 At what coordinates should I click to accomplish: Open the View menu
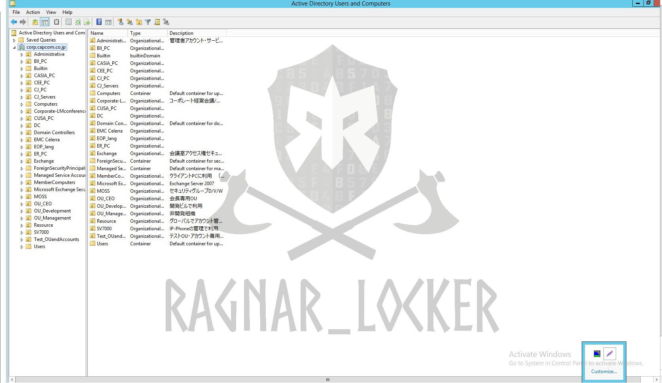[51, 12]
